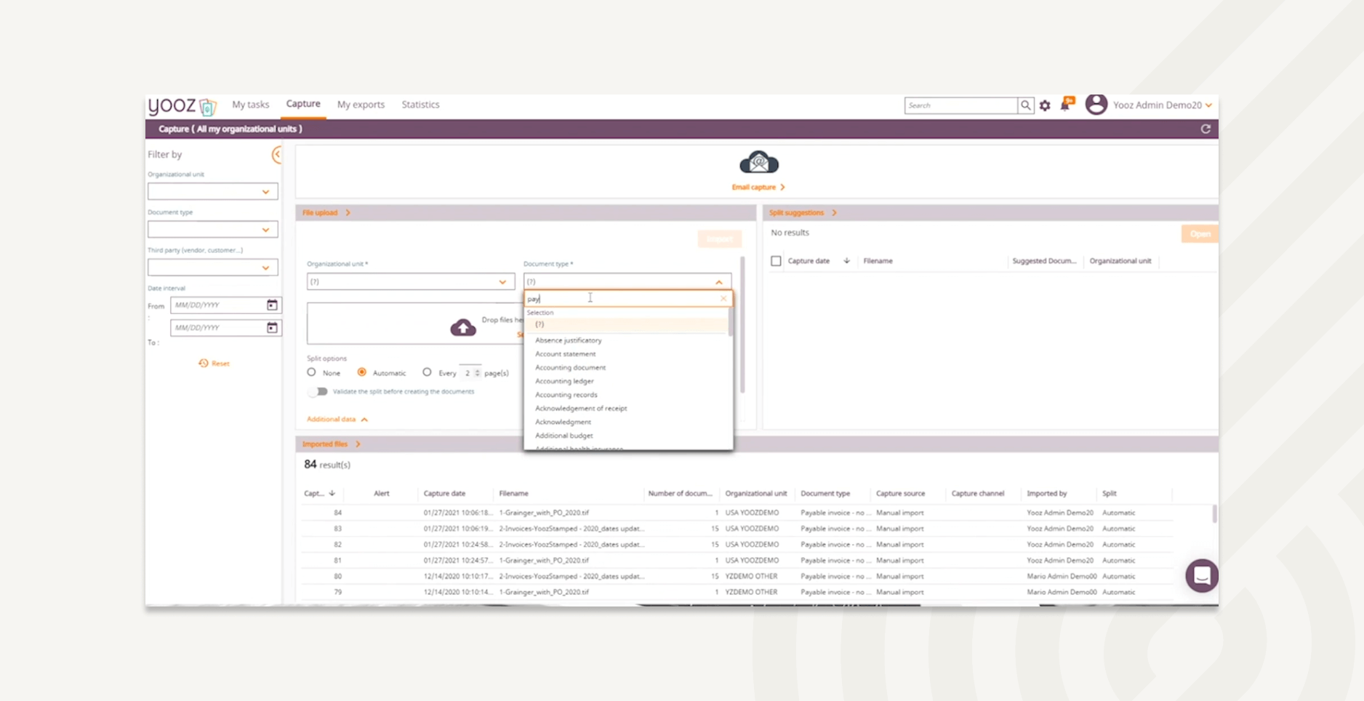The height and width of the screenshot is (701, 1364).
Task: Open the Yooz Admin Demo20 user menu
Action: coord(1162,105)
